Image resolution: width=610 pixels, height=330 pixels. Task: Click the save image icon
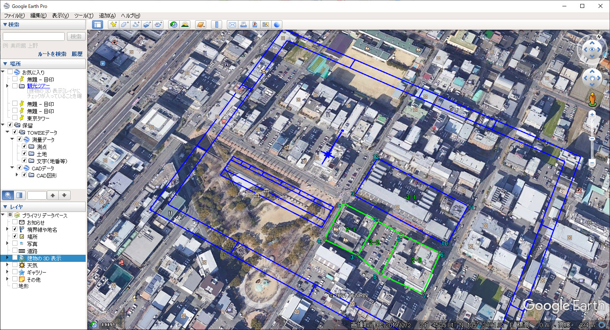pos(255,25)
